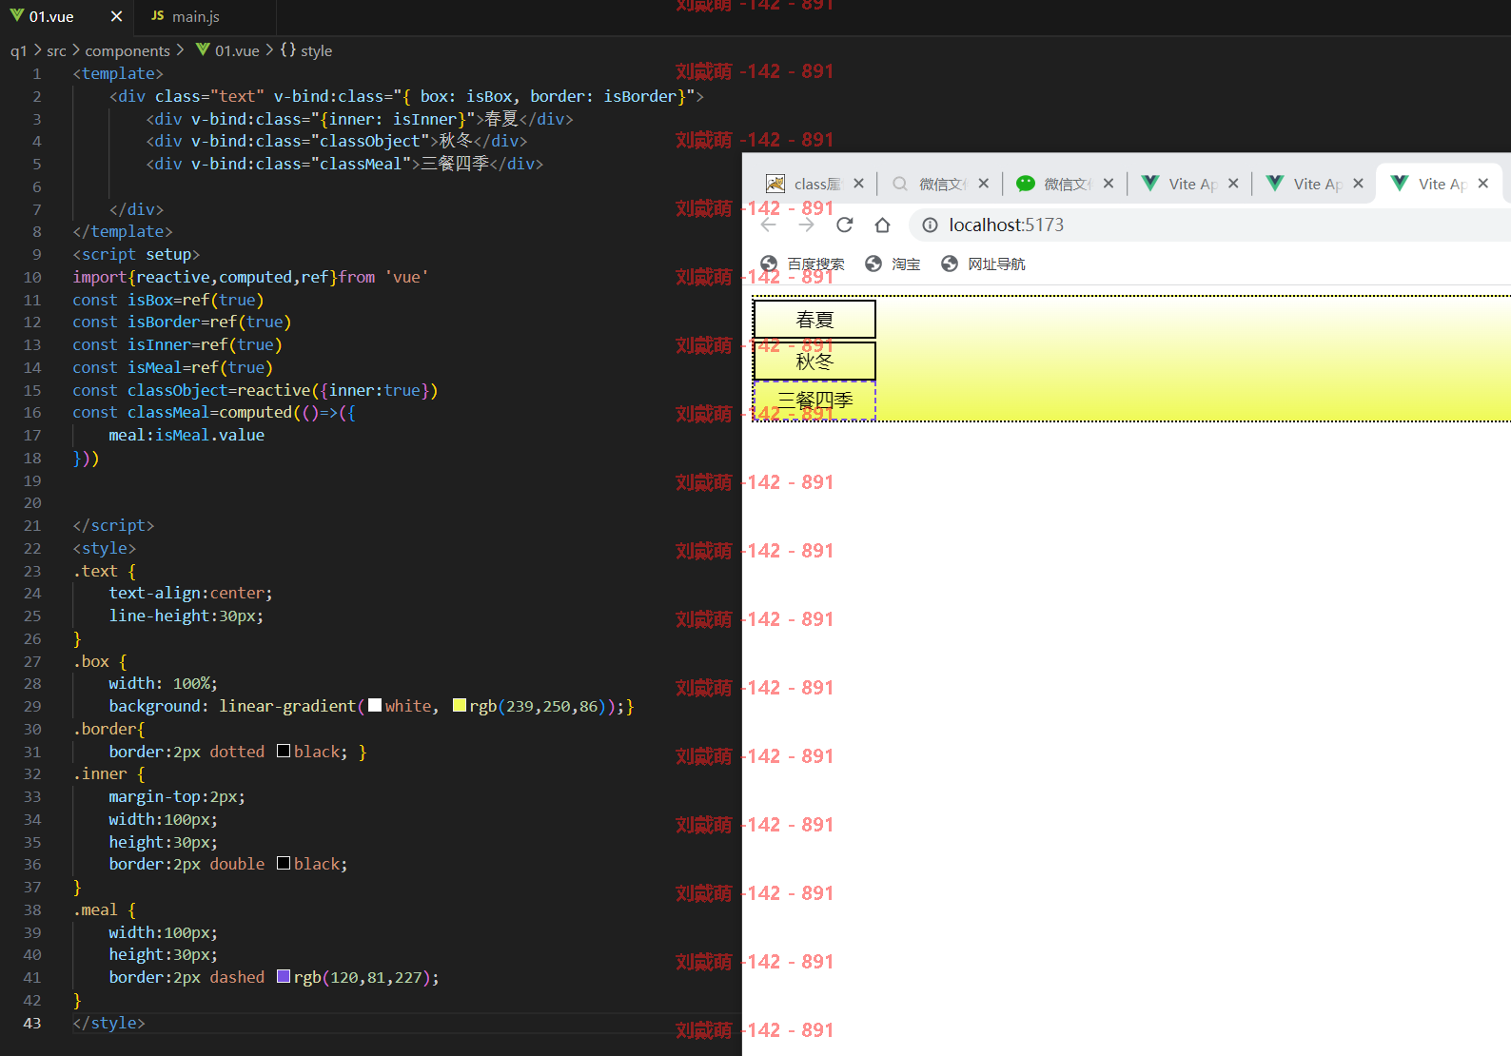Click the rgb(239,250,86) yellow color swatch
This screenshot has height=1056, width=1511.
point(460,705)
